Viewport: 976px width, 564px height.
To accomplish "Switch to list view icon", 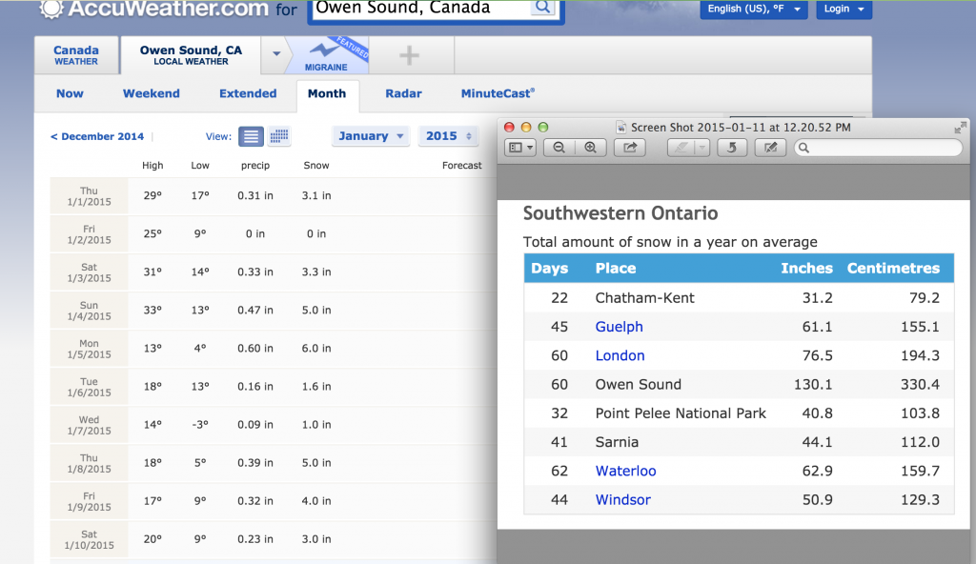I will (251, 136).
